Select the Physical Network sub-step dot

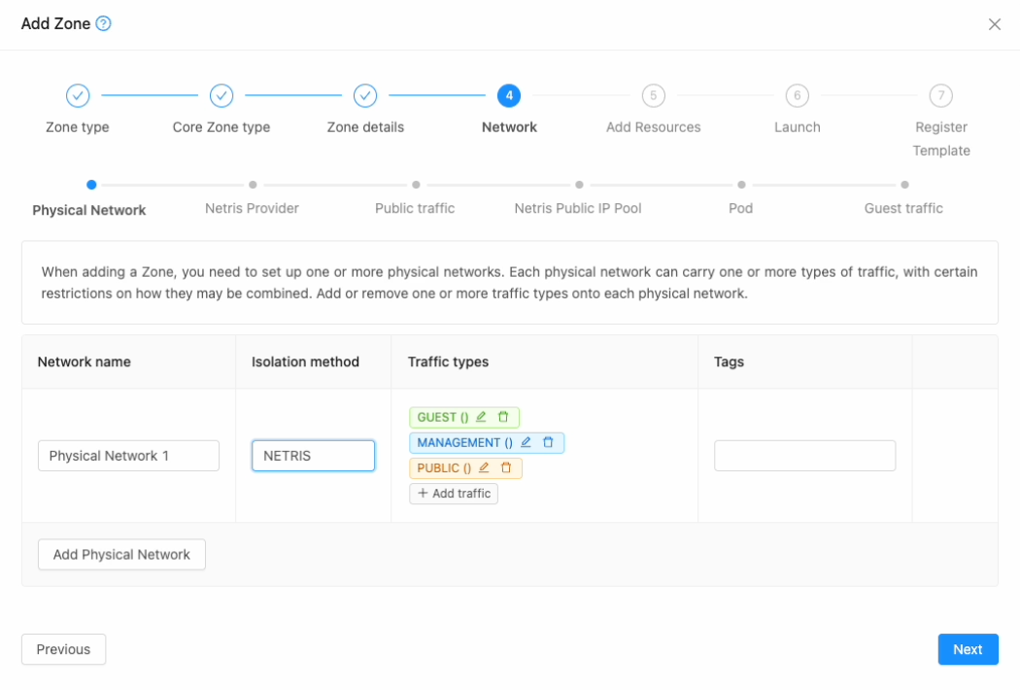pyautogui.click(x=91, y=185)
